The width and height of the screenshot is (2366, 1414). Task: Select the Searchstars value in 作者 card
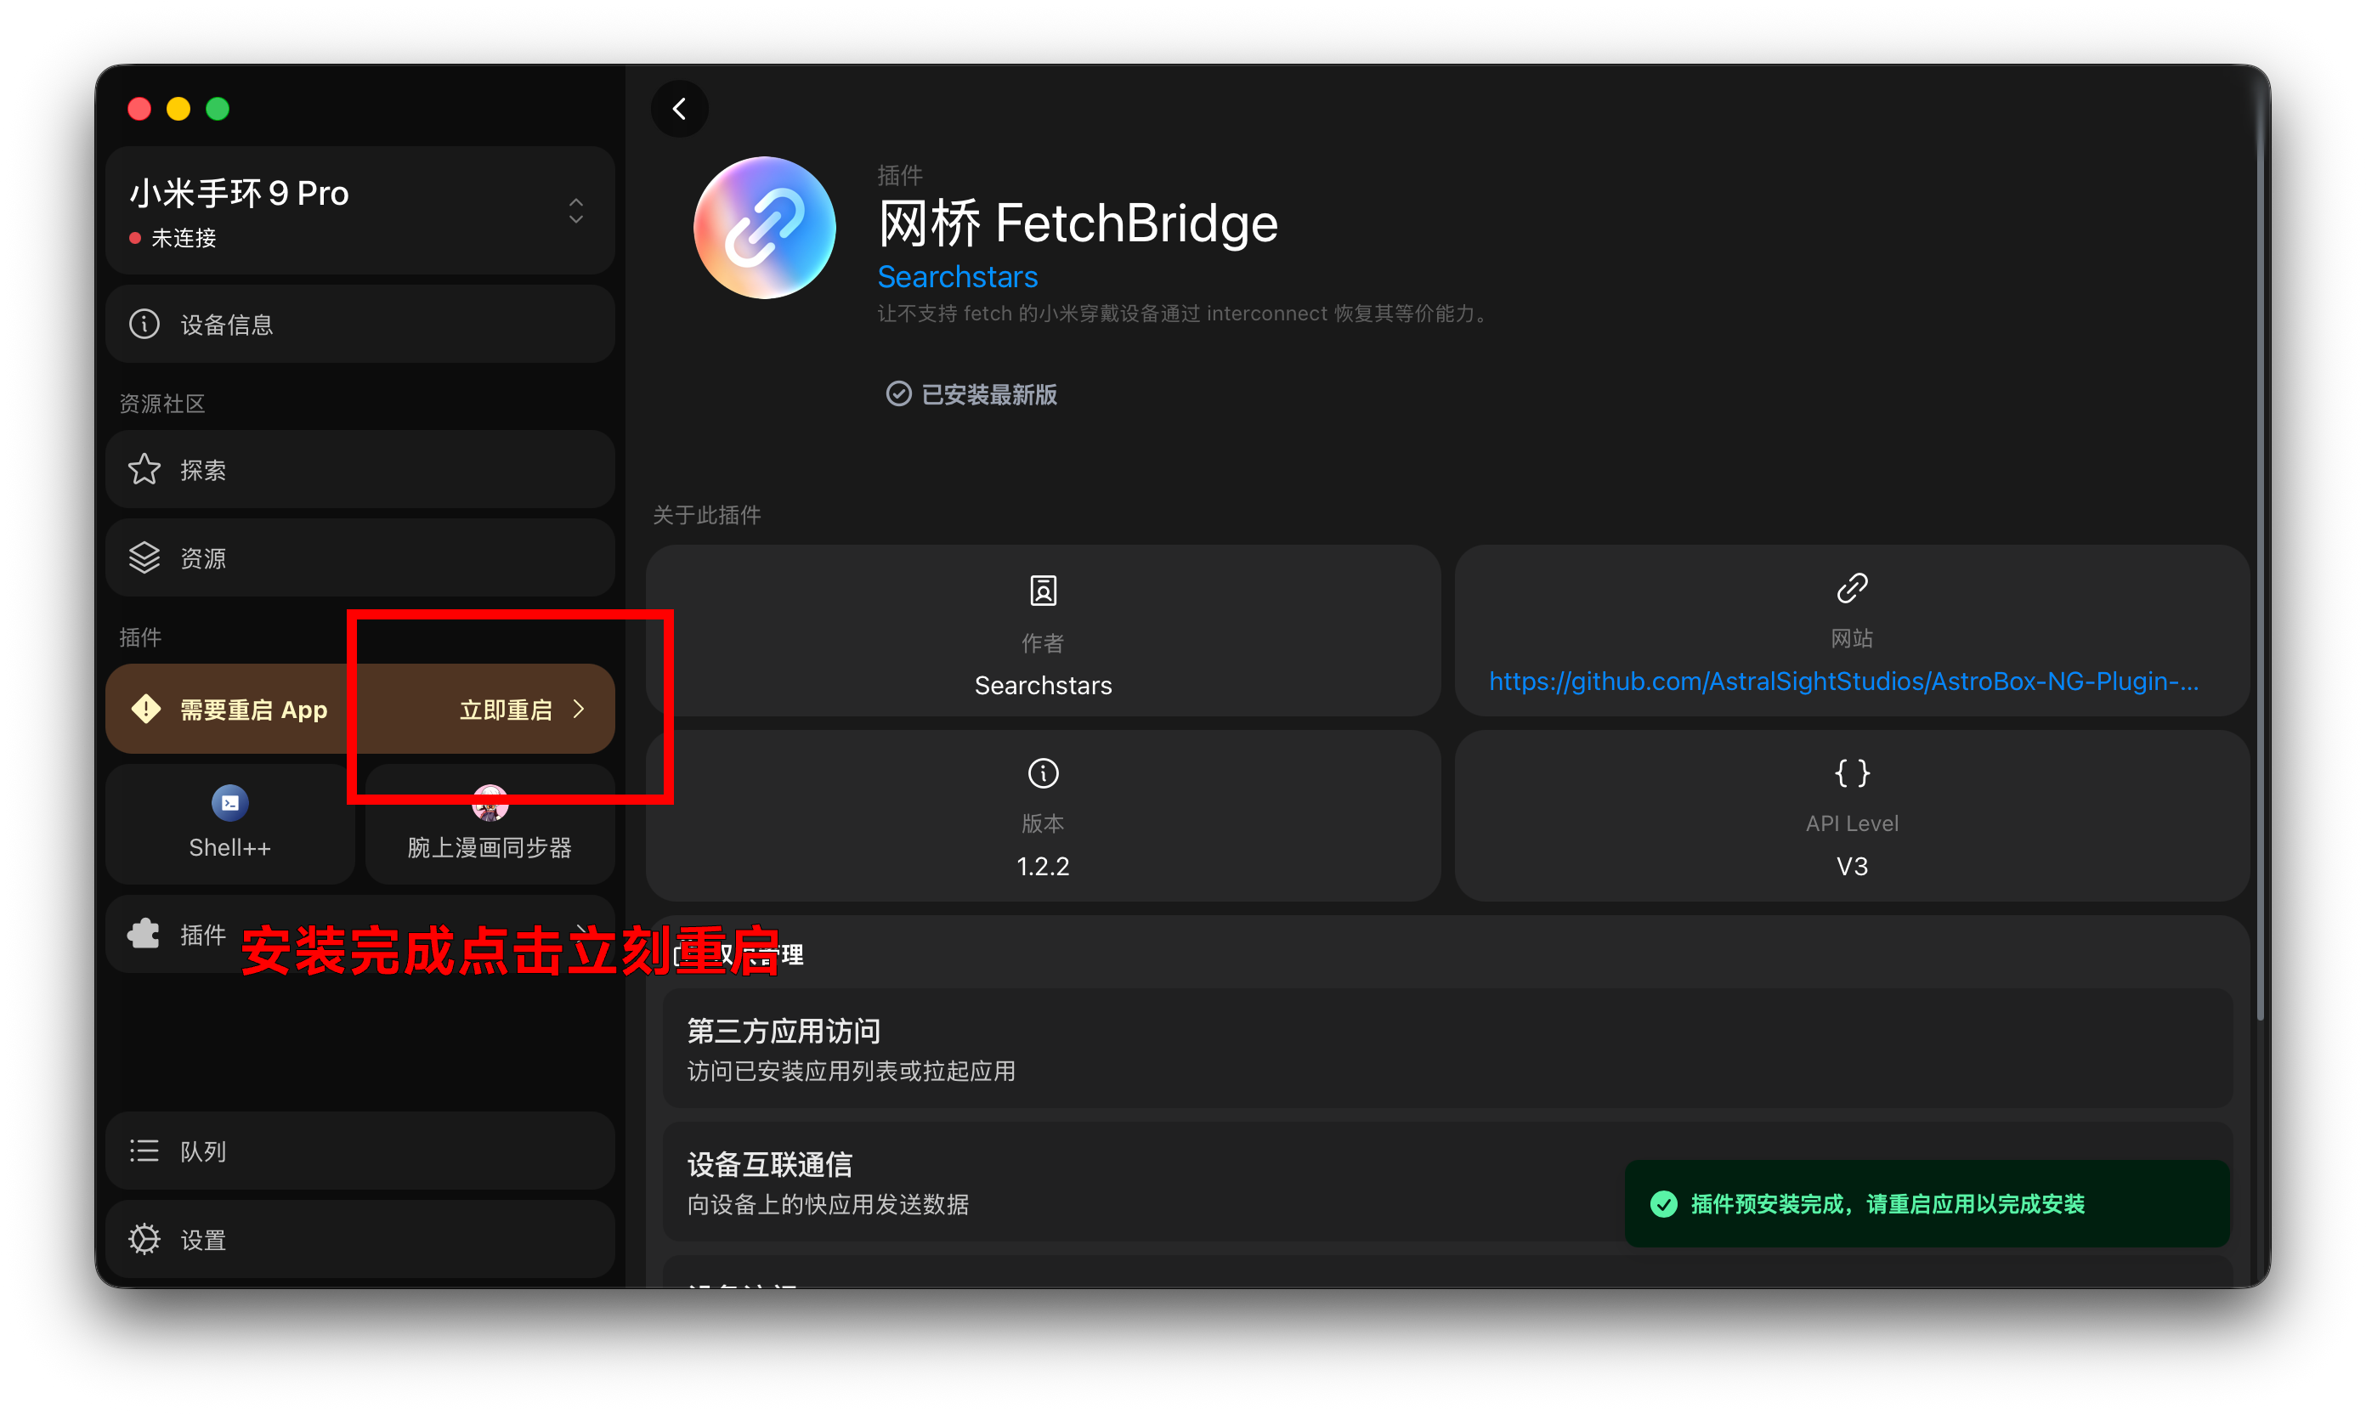click(1044, 685)
